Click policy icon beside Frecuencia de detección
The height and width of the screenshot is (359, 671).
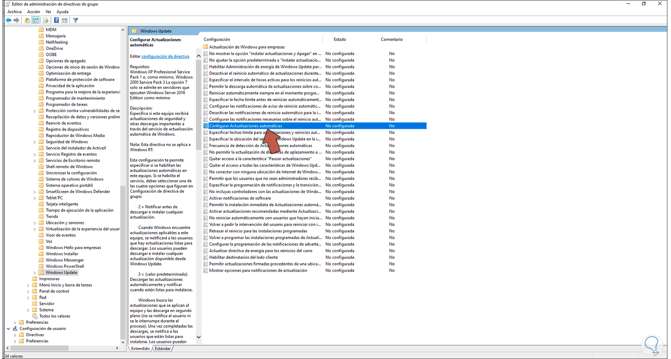tap(205, 146)
